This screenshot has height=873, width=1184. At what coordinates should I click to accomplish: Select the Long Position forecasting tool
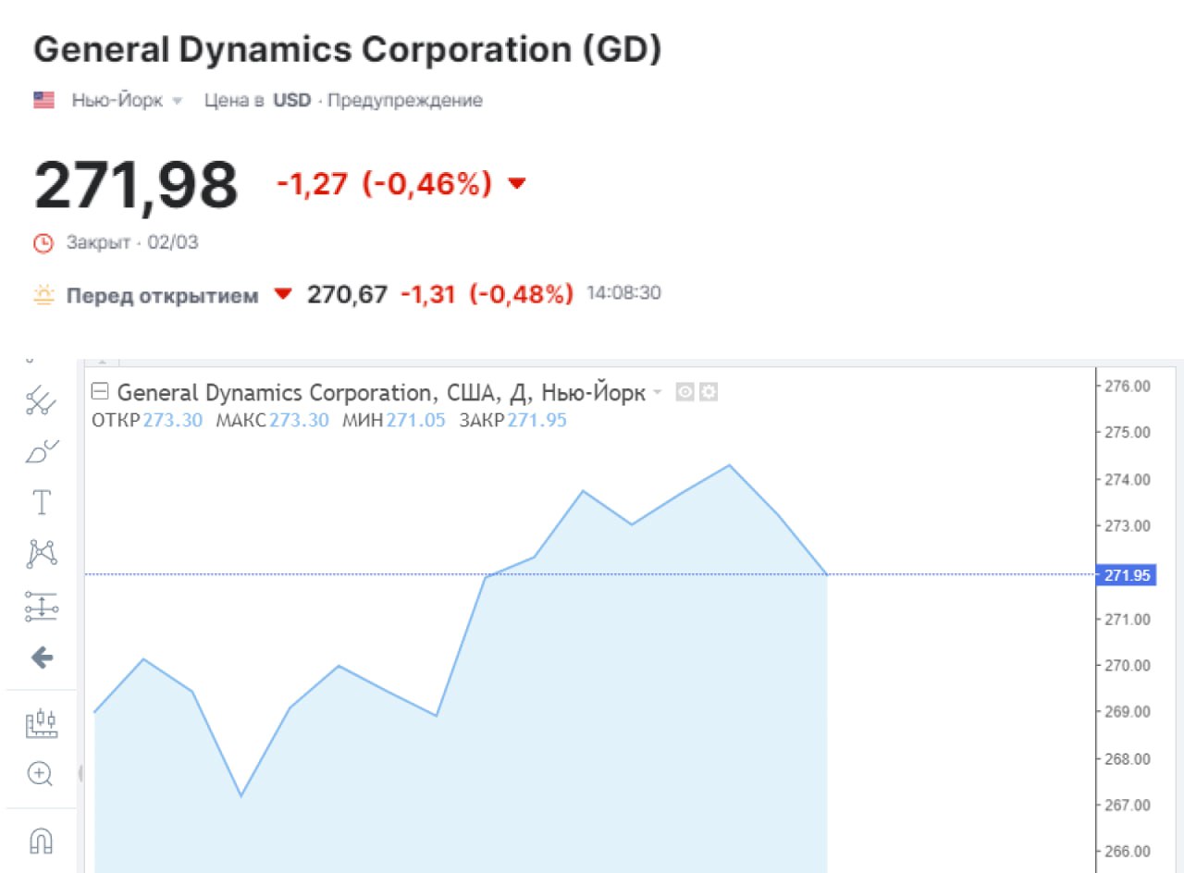(41, 606)
